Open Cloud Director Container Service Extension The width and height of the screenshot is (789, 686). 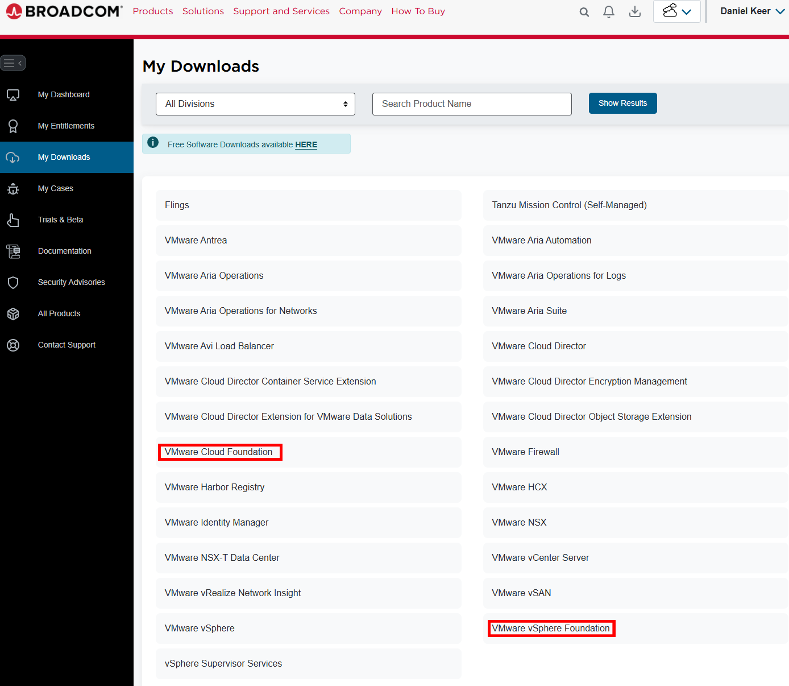click(309, 382)
